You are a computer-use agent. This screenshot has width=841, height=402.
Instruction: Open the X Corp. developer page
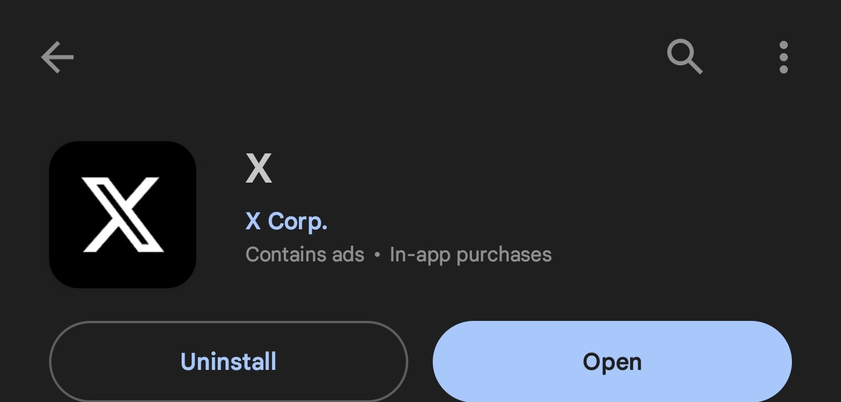286,221
